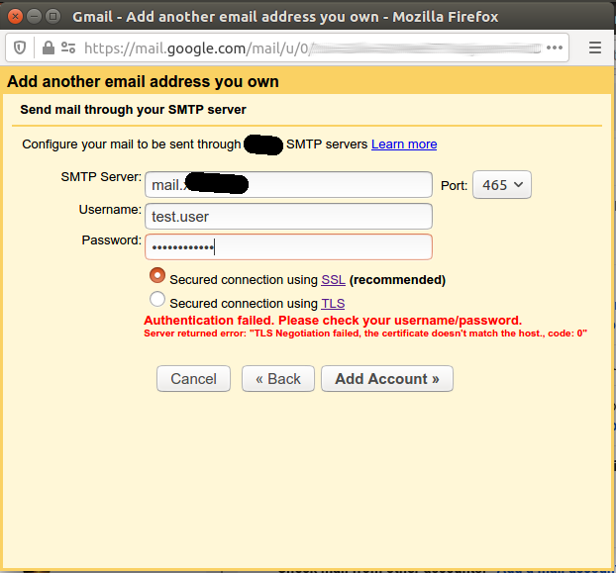Viewport: 616px width, 573px height.
Task: Click the padlock site security icon
Action: pos(48,48)
